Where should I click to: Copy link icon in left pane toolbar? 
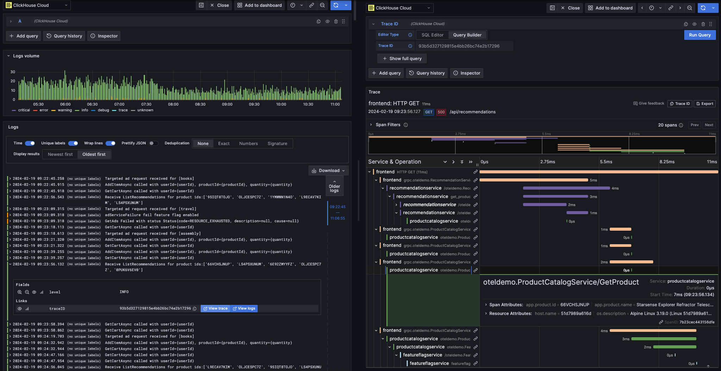[x=312, y=5]
